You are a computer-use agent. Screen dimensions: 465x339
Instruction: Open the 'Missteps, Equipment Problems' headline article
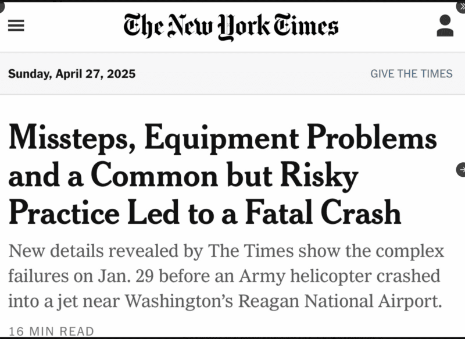point(223,174)
